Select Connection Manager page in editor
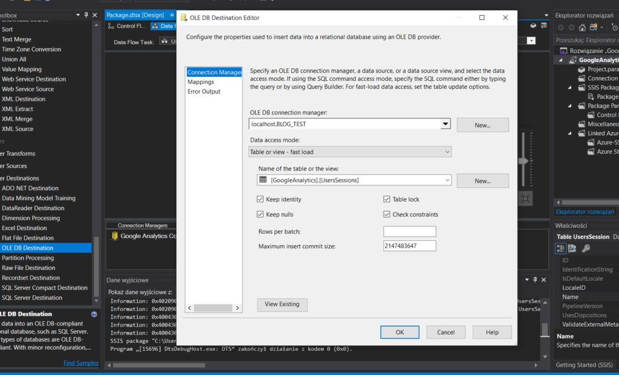 point(214,72)
